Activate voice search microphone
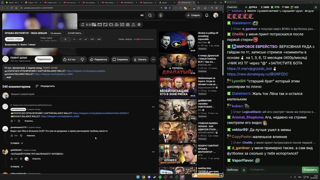320x180 pixels. pyautogui.click(x=160, y=15)
